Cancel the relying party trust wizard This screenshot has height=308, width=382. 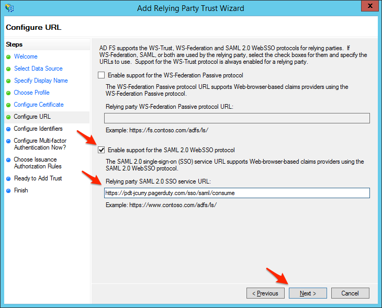[350, 293]
